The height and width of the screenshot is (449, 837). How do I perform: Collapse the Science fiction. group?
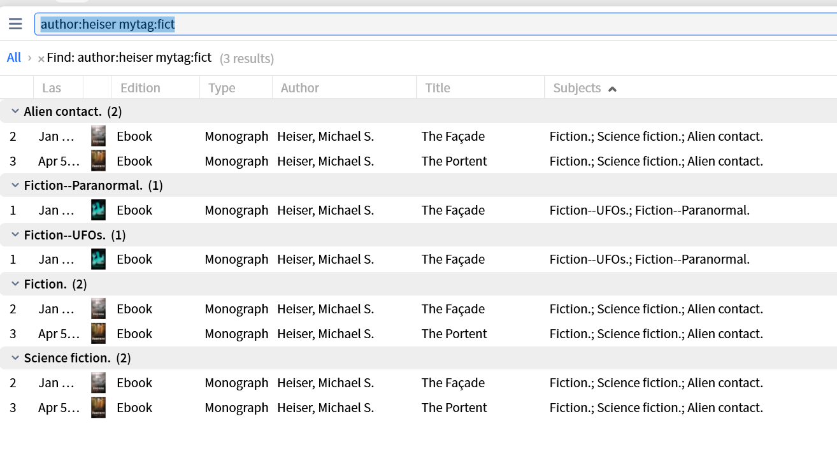point(15,358)
